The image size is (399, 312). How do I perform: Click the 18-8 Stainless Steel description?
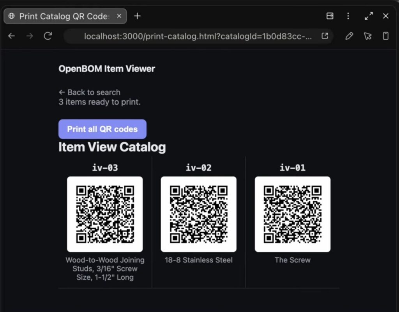(198, 260)
